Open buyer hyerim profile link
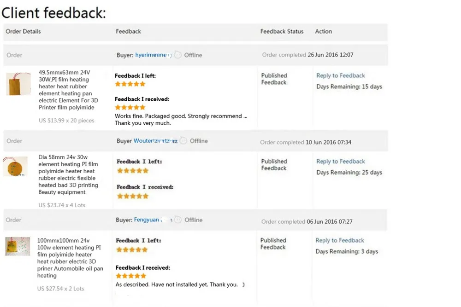 pyautogui.click(x=153, y=55)
